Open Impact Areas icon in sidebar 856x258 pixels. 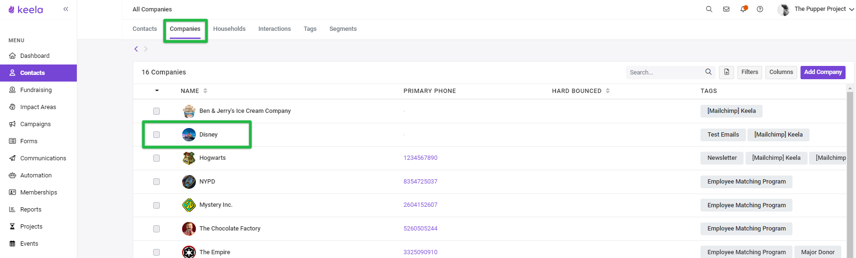(12, 107)
